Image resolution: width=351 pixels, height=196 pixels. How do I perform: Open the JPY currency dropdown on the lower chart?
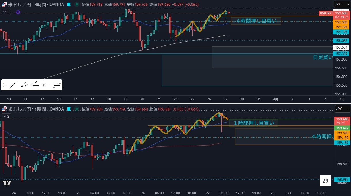tap(342, 109)
